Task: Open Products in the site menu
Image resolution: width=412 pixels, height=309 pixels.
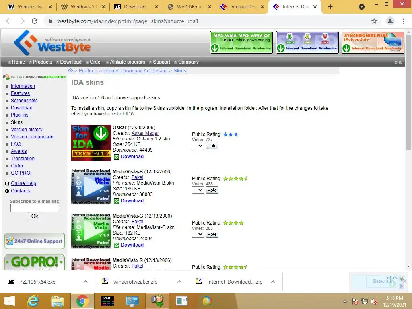Action: 42,62
